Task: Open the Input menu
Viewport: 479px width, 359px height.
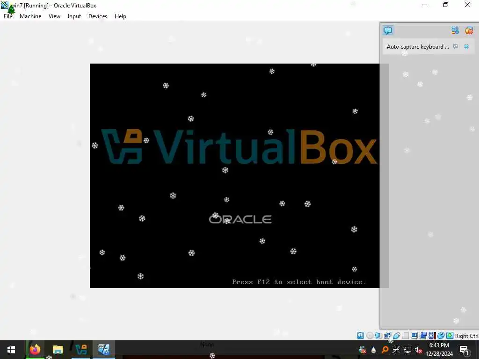Action: [x=74, y=16]
